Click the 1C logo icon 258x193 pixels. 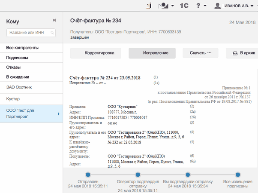point(183,6)
